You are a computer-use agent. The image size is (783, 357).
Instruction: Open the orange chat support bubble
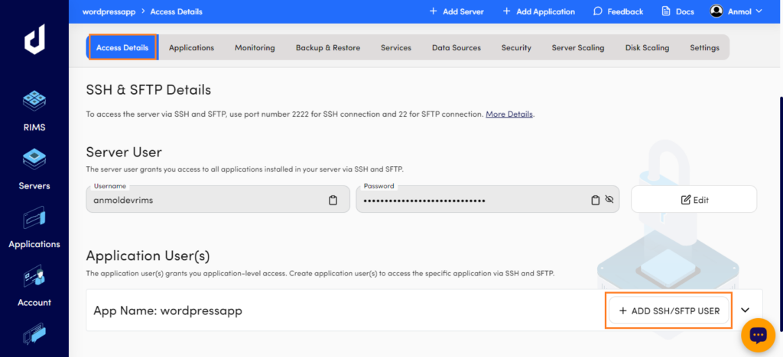tap(758, 335)
